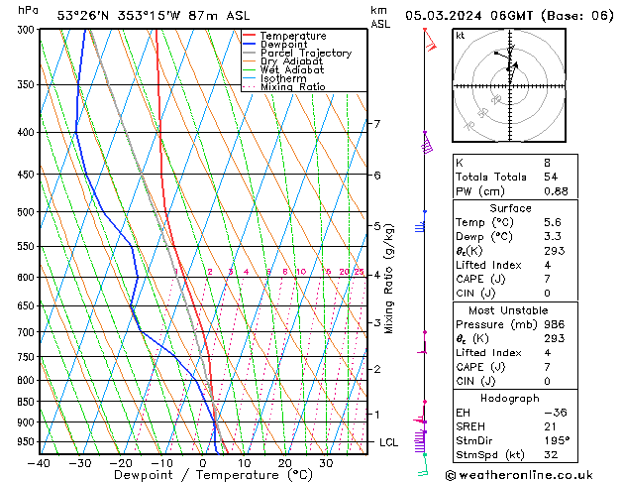Click the kt unit label in the hodograph
Viewport: 623px width, 482px height.
(x=460, y=35)
